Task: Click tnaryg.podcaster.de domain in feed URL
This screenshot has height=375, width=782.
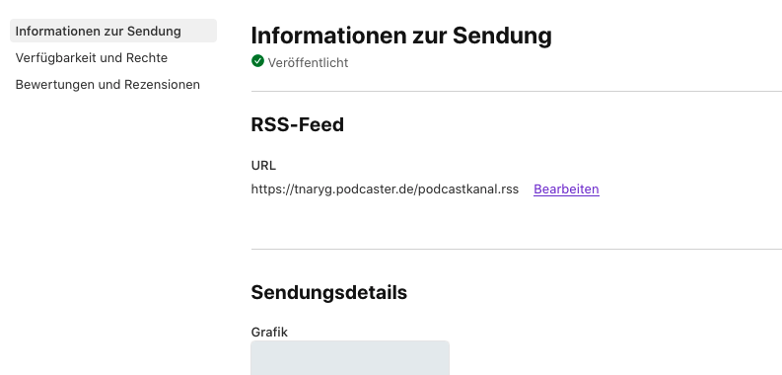Action: pyautogui.click(x=351, y=189)
